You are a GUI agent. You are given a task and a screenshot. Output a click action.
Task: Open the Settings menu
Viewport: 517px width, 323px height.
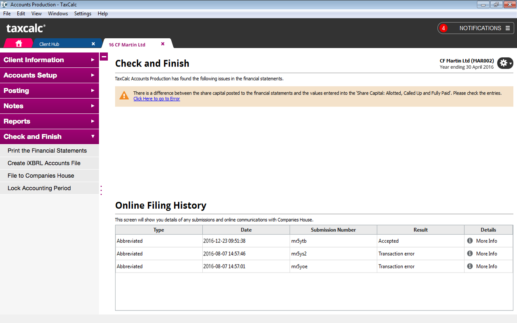click(83, 13)
